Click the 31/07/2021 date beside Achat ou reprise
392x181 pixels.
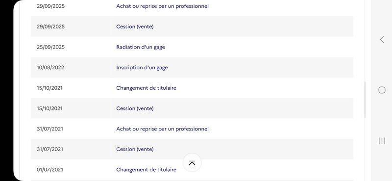50,129
